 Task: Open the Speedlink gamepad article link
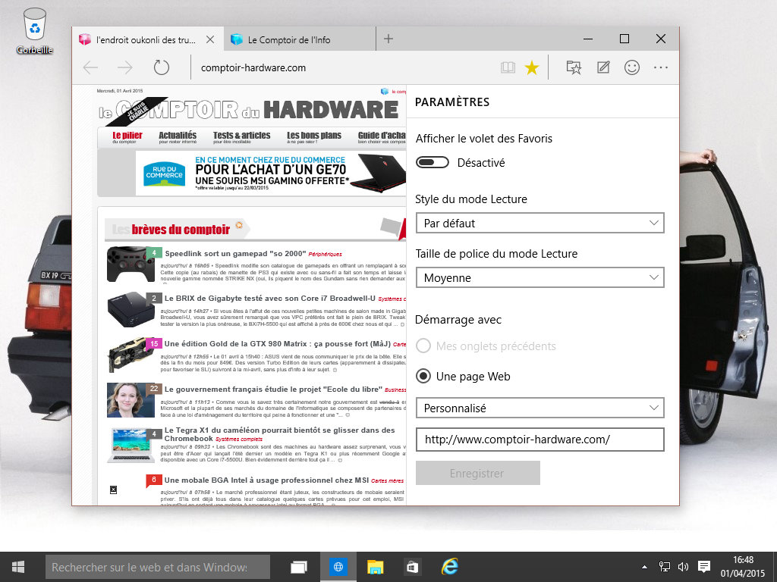[234, 254]
